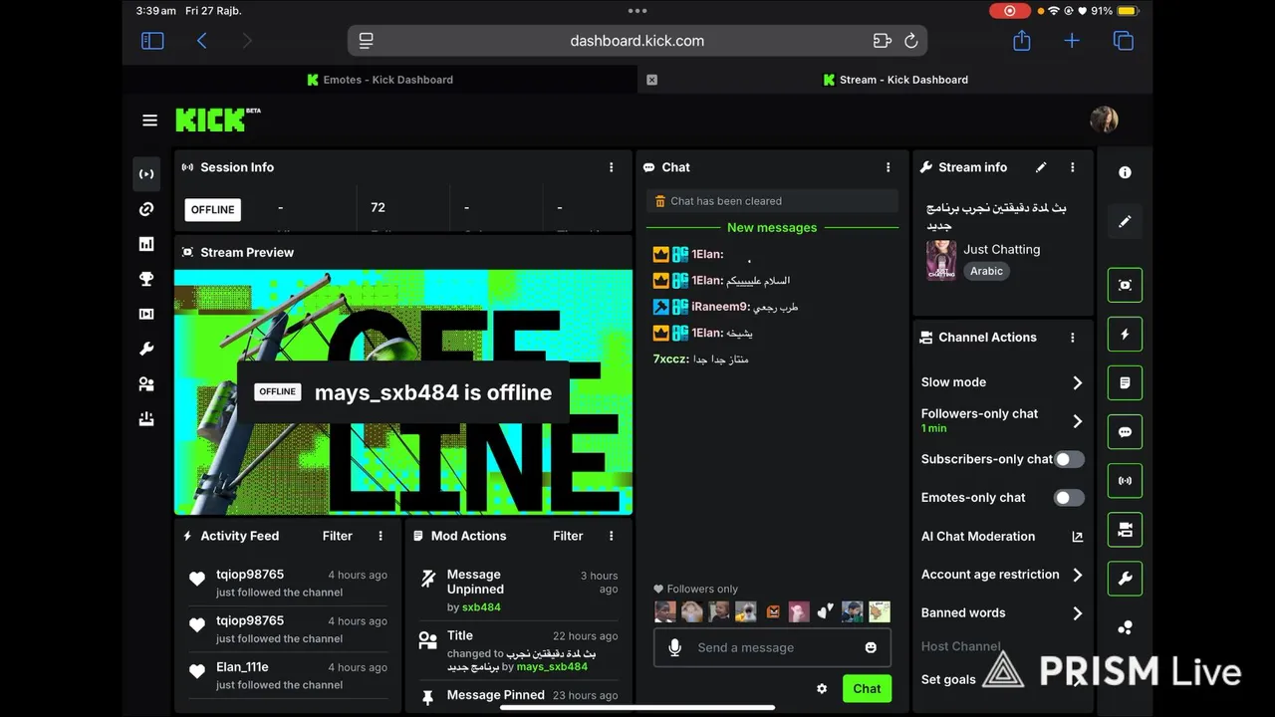The height and width of the screenshot is (717, 1275).
Task: Close the Stream dashboard browser tab
Action: coord(651,80)
